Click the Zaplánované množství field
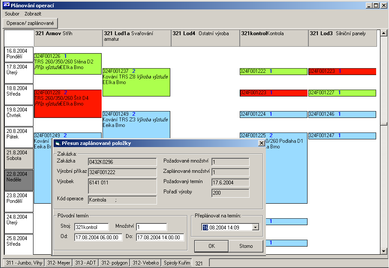389x268 pixels. [x=230, y=172]
